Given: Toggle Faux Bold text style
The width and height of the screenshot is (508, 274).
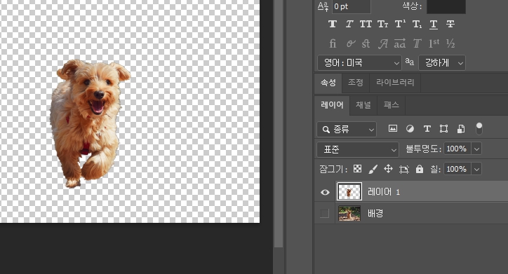Looking at the screenshot, I should tap(333, 24).
